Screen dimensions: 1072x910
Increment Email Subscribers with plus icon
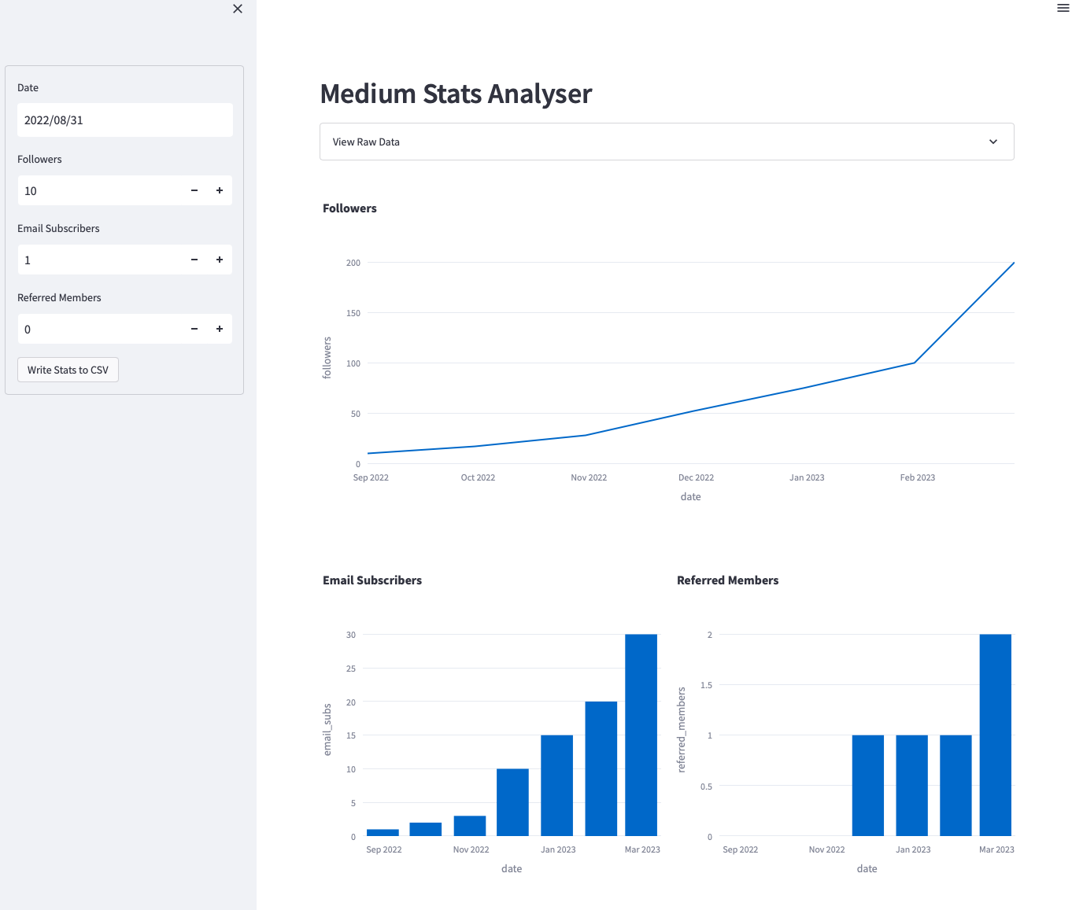coord(220,260)
